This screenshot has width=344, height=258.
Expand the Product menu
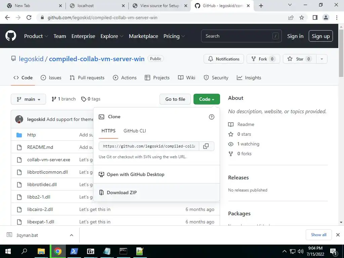click(x=36, y=36)
